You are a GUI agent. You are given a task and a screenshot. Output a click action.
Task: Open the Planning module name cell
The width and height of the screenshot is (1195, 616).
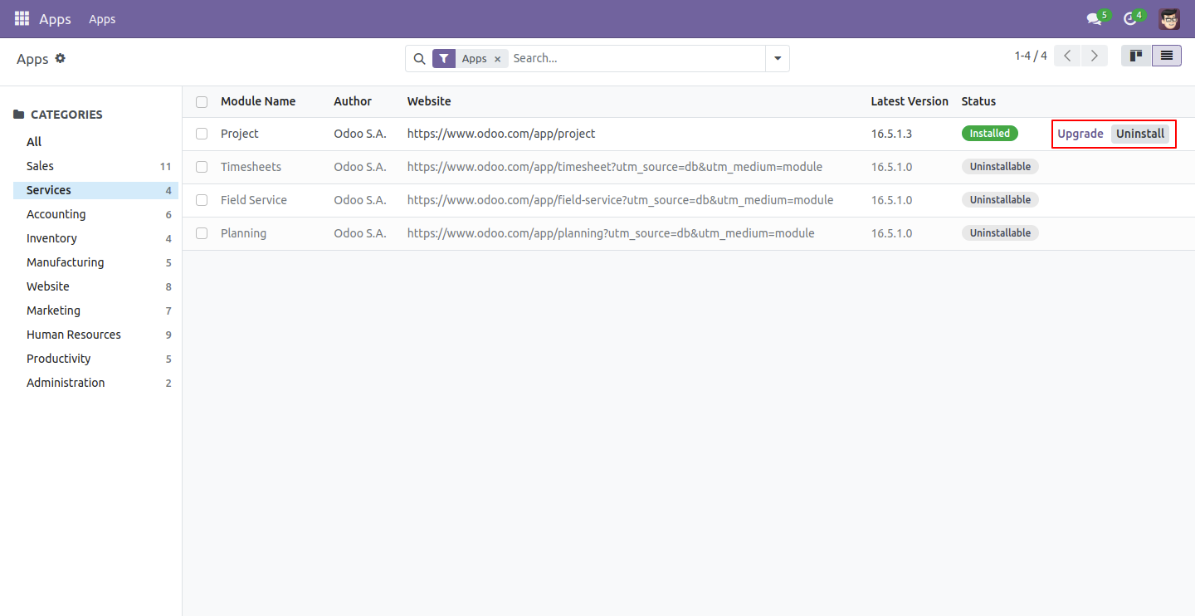point(244,233)
